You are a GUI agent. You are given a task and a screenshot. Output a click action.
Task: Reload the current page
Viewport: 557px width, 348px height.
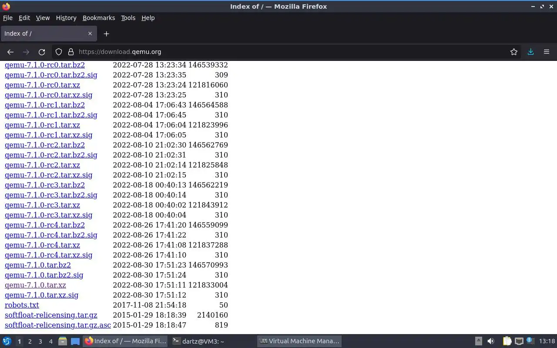tap(42, 52)
